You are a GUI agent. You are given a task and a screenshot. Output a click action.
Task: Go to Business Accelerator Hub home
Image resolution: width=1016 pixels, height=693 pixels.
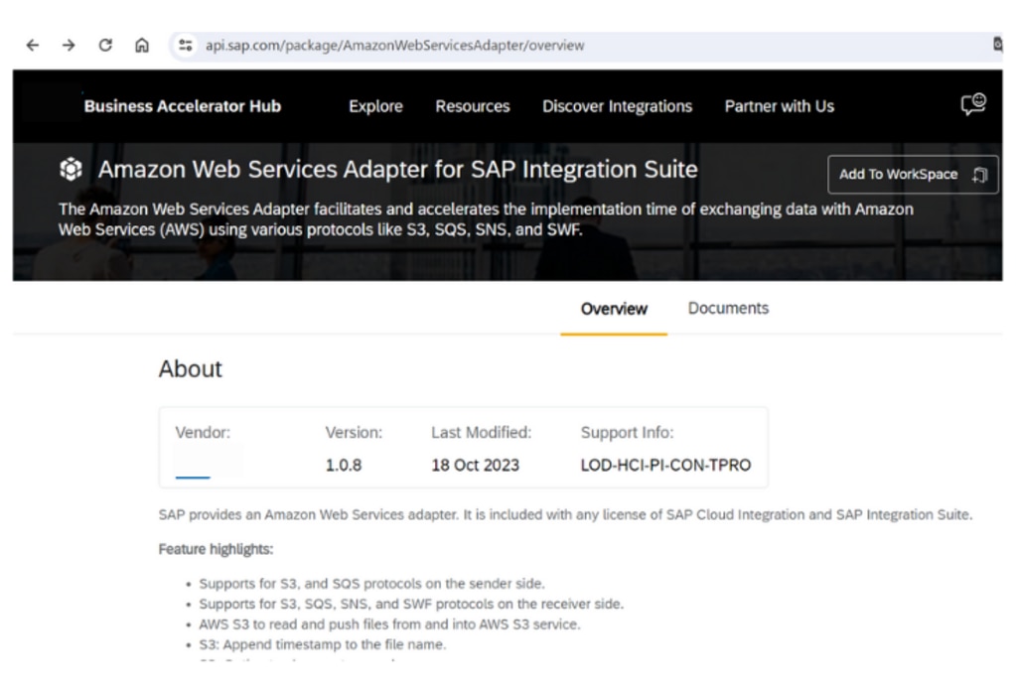pyautogui.click(x=182, y=106)
